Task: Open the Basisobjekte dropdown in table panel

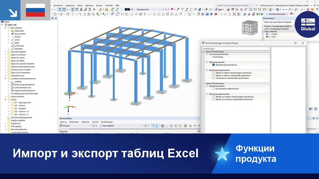Action: tap(142, 126)
